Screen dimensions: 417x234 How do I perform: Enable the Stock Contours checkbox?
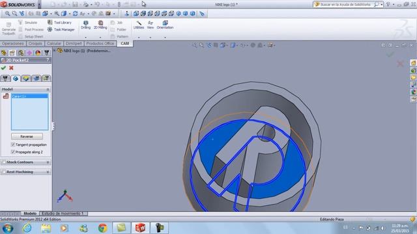point(4,162)
